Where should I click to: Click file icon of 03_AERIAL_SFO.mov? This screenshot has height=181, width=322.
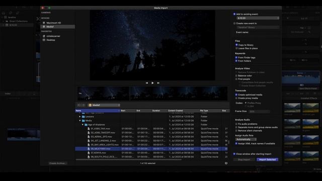89,137
